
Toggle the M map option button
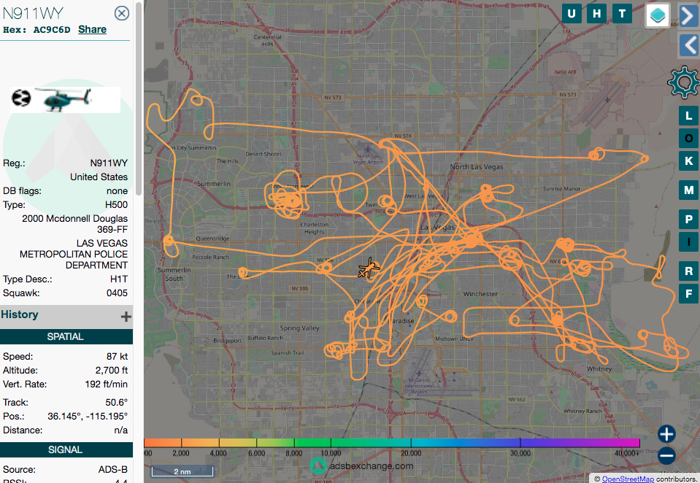[x=689, y=190]
